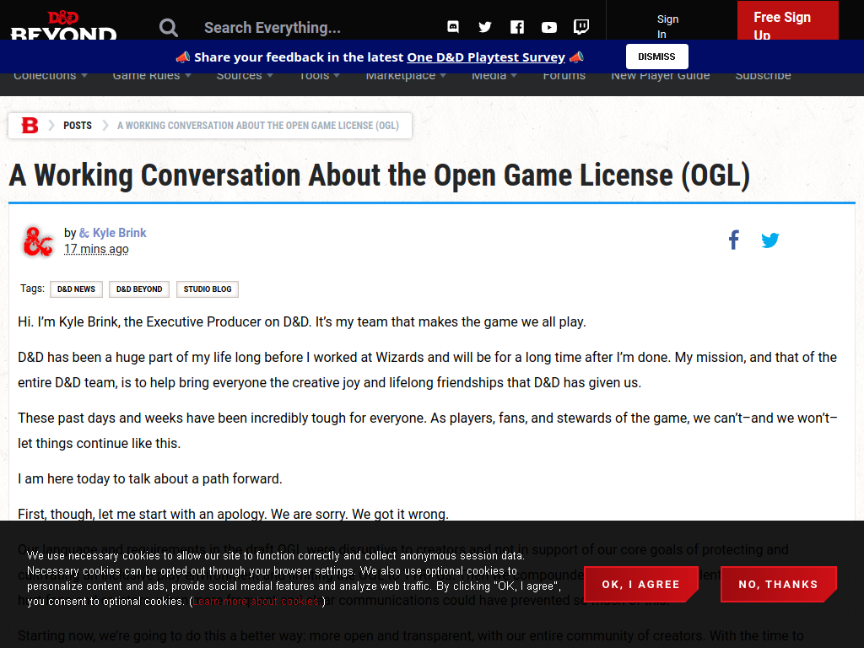
Task: Expand the Marketplace dropdown menu
Action: pyautogui.click(x=406, y=76)
